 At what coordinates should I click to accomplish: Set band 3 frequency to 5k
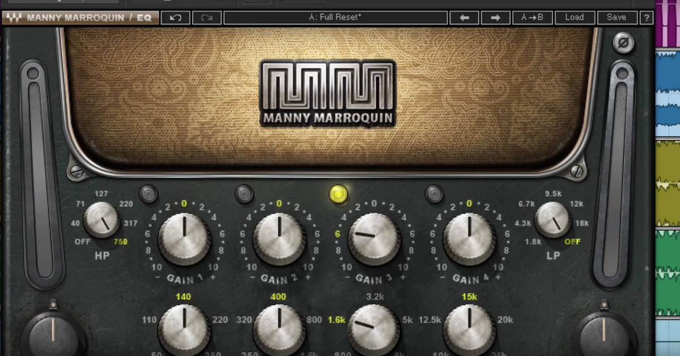407,320
